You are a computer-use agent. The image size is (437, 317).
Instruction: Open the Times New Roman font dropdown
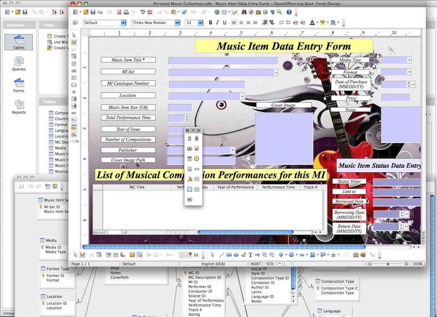(x=177, y=23)
